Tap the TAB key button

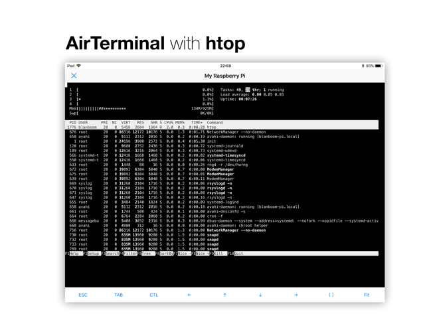(x=118, y=295)
